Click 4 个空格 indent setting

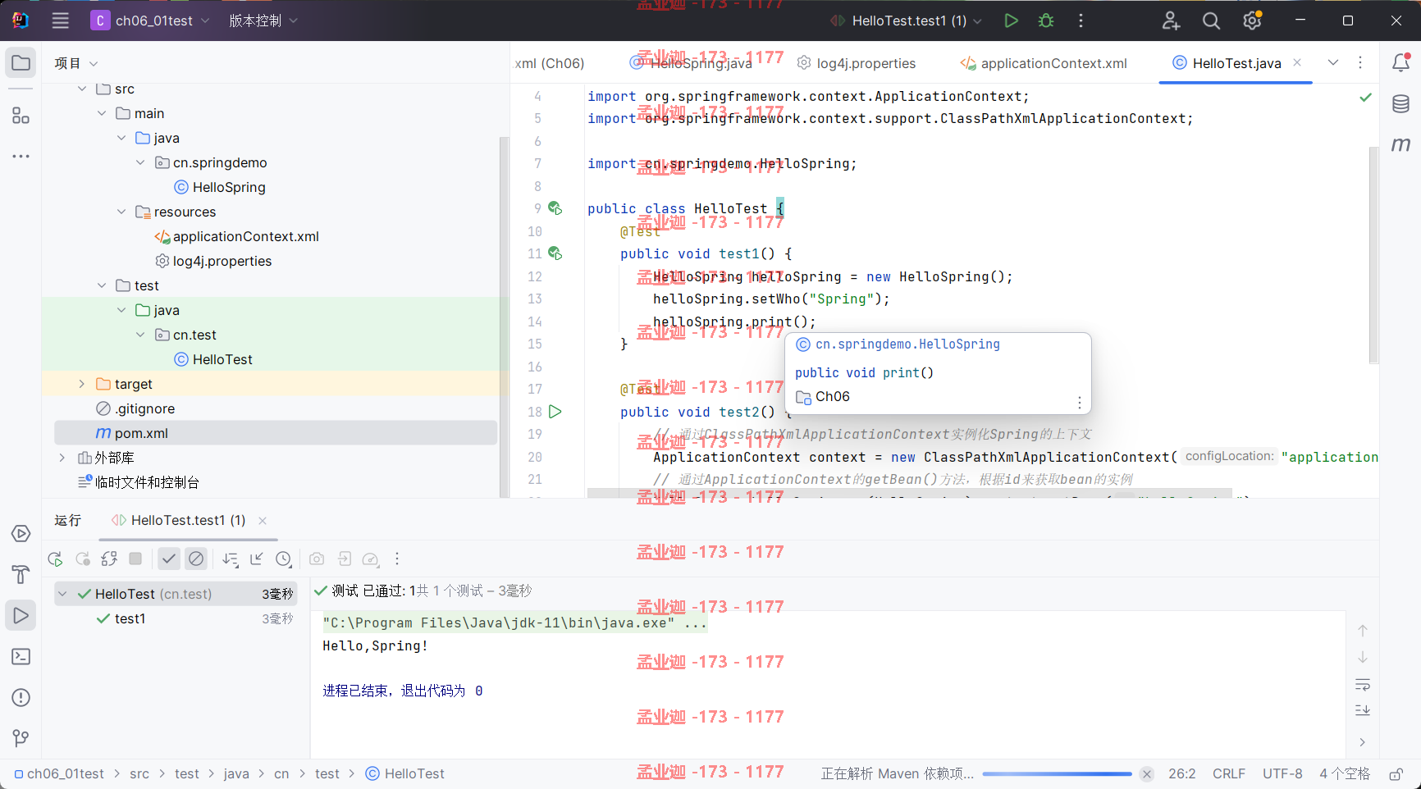click(1345, 774)
